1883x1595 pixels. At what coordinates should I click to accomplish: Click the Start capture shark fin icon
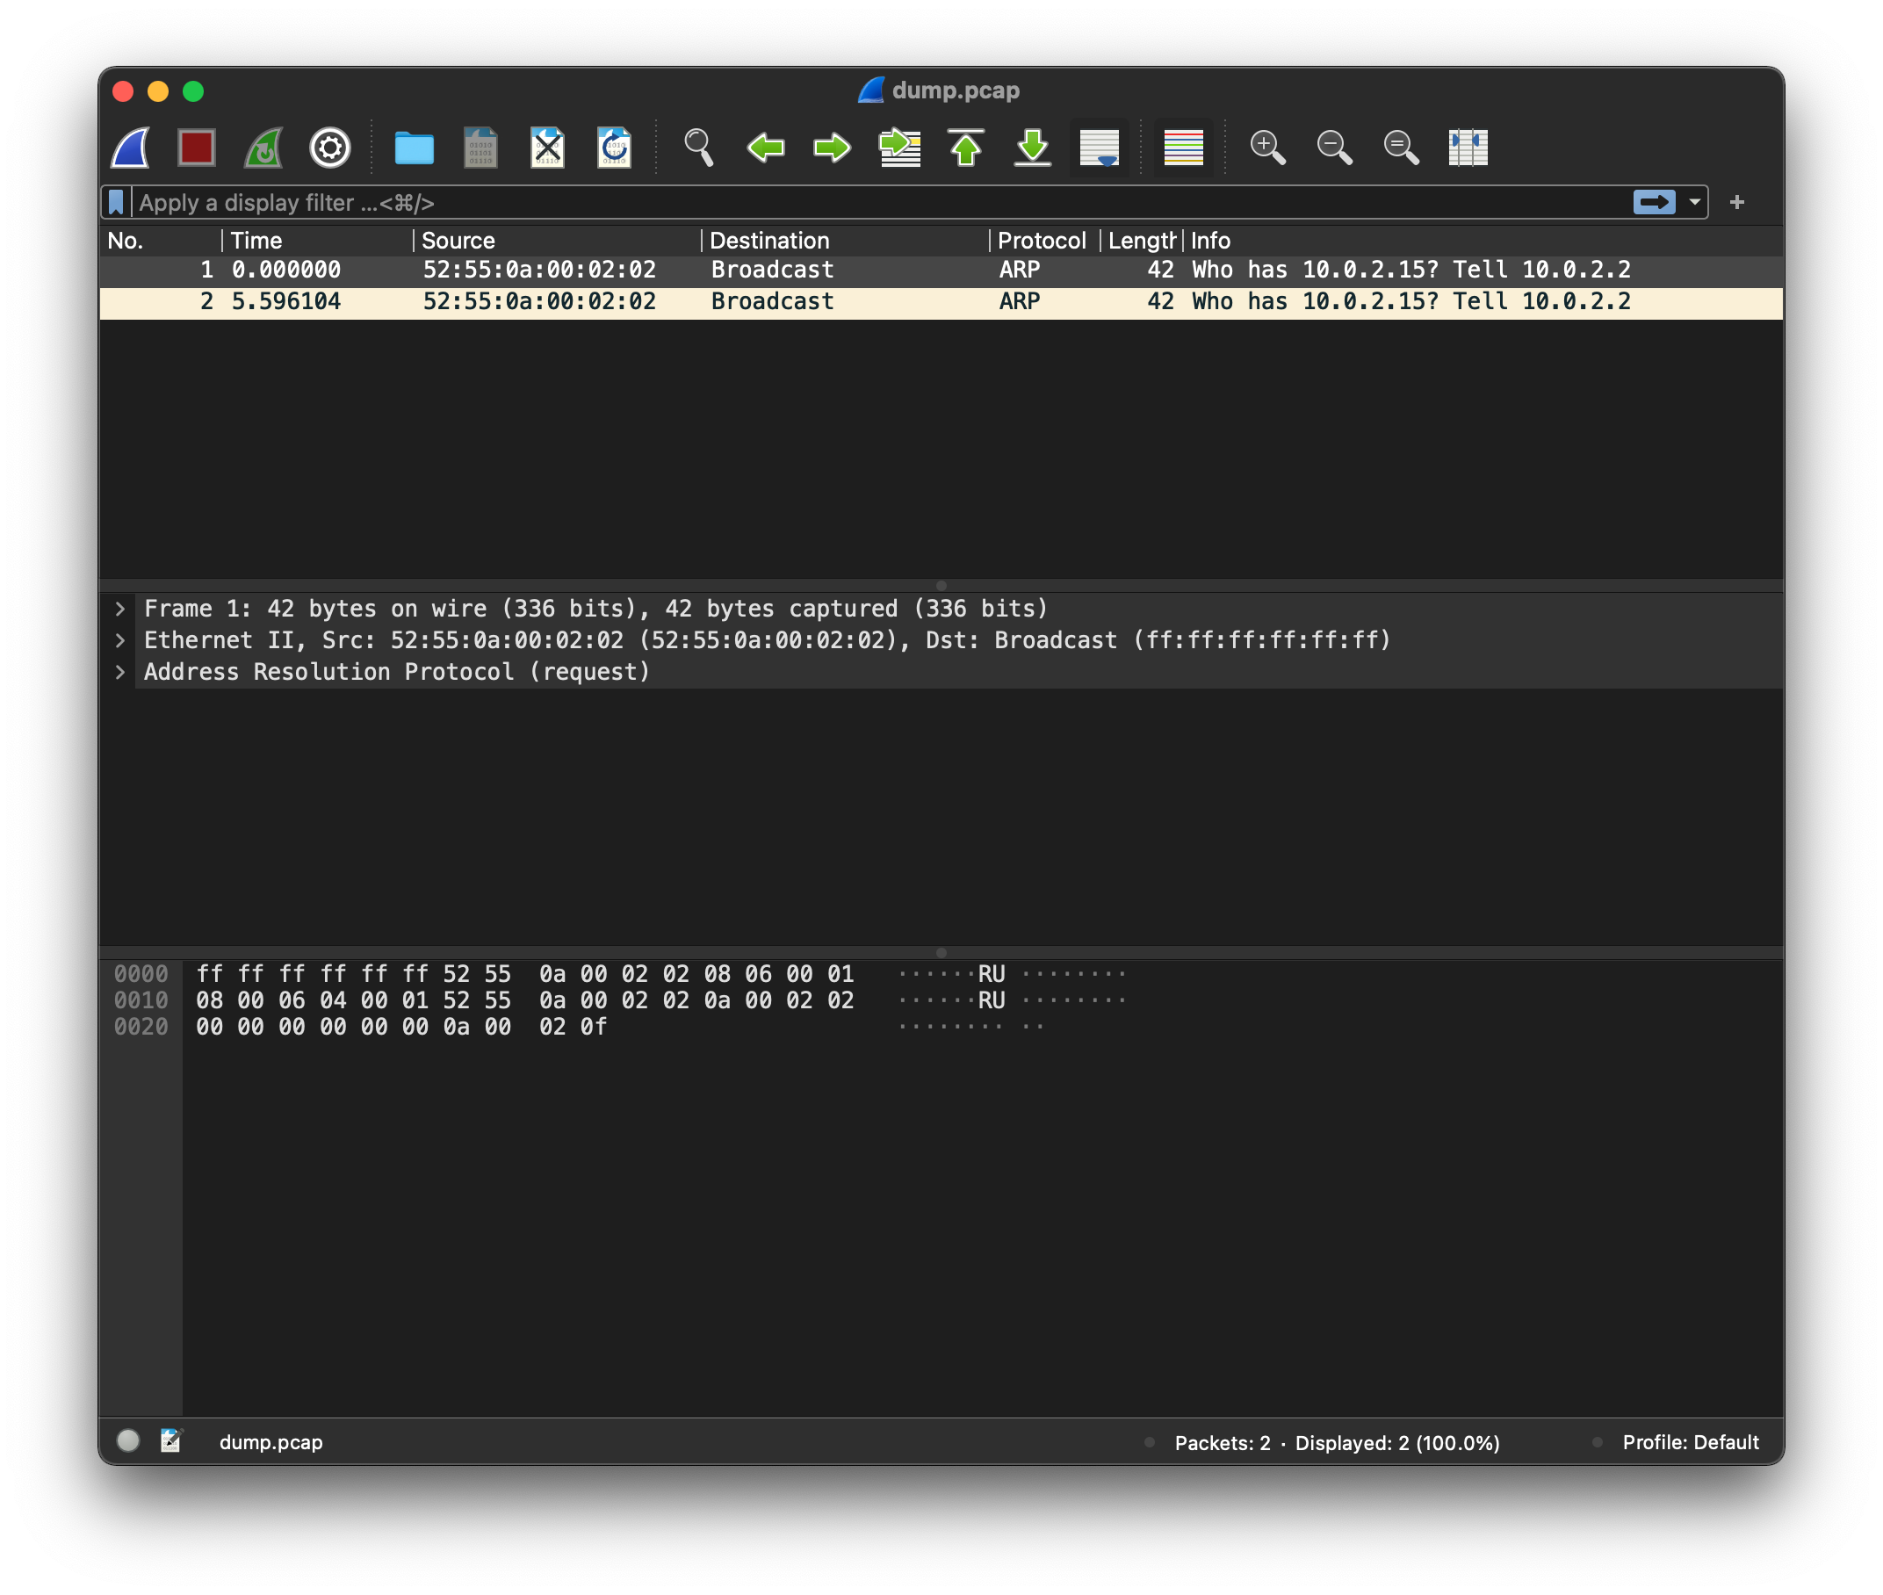tap(130, 148)
